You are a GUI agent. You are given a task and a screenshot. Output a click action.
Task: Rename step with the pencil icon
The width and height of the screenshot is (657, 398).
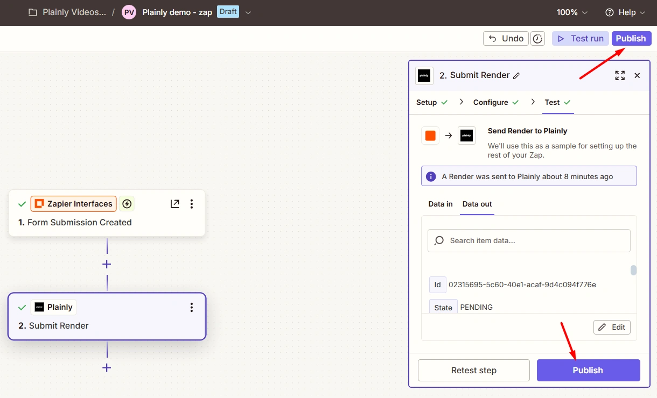pos(516,76)
